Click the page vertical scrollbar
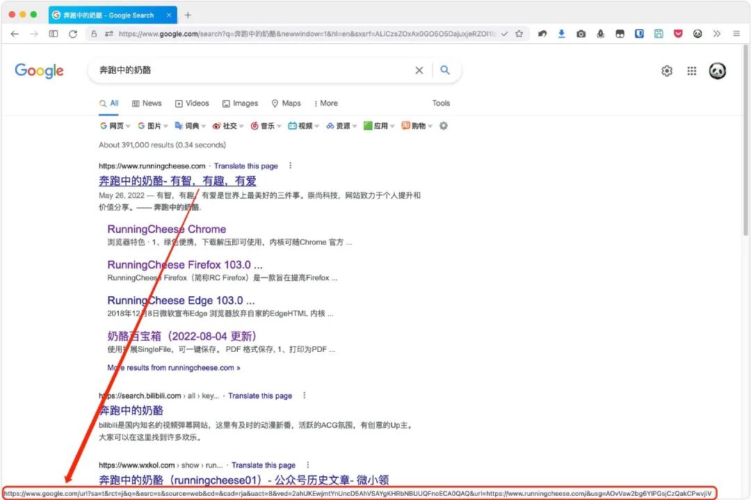 pyautogui.click(x=745, y=140)
